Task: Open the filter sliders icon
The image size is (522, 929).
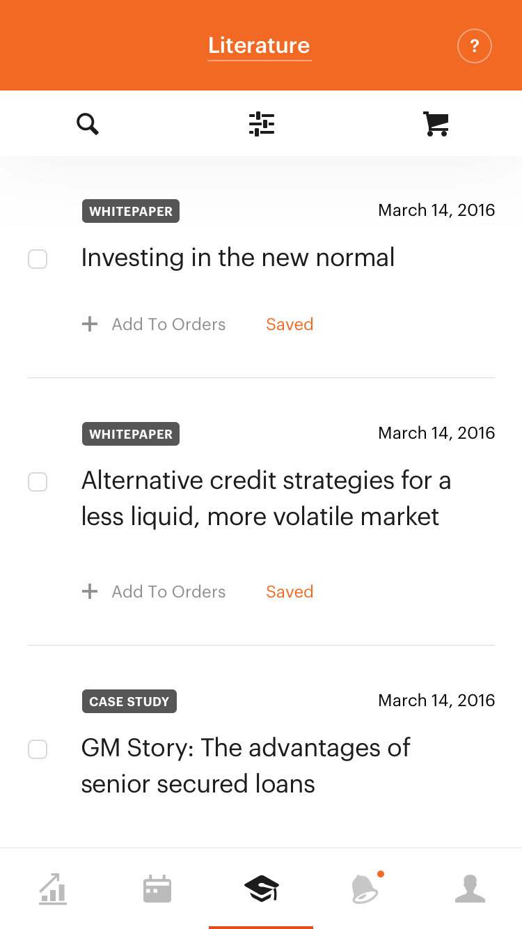Action: (x=262, y=124)
